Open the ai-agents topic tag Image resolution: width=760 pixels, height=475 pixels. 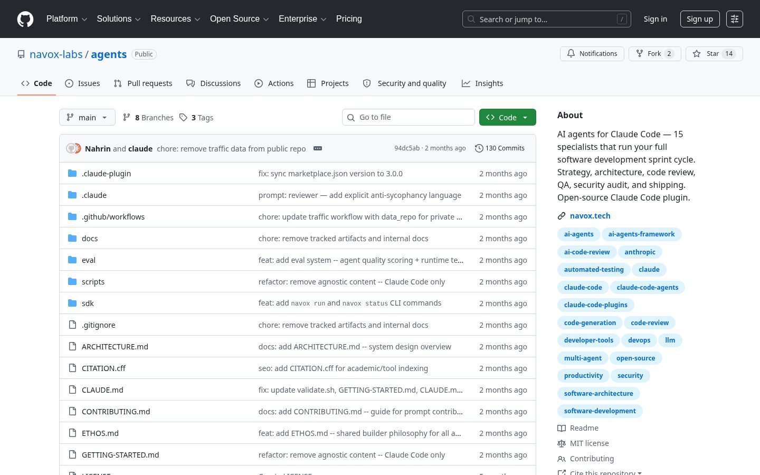[578, 234]
